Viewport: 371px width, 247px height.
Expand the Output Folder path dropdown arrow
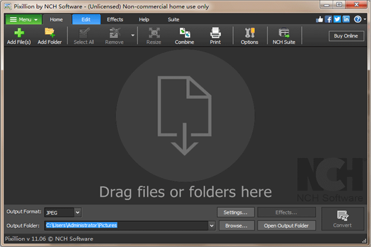212,226
